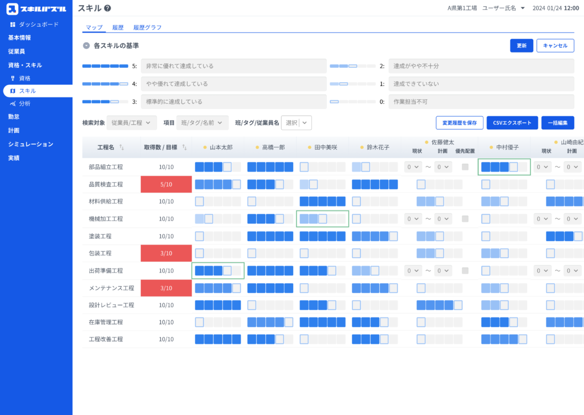Collapse the 各スキルの基準 section
This screenshot has width=584, height=415.
(86, 46)
